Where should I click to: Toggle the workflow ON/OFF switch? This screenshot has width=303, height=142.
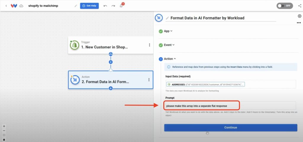[285, 6]
